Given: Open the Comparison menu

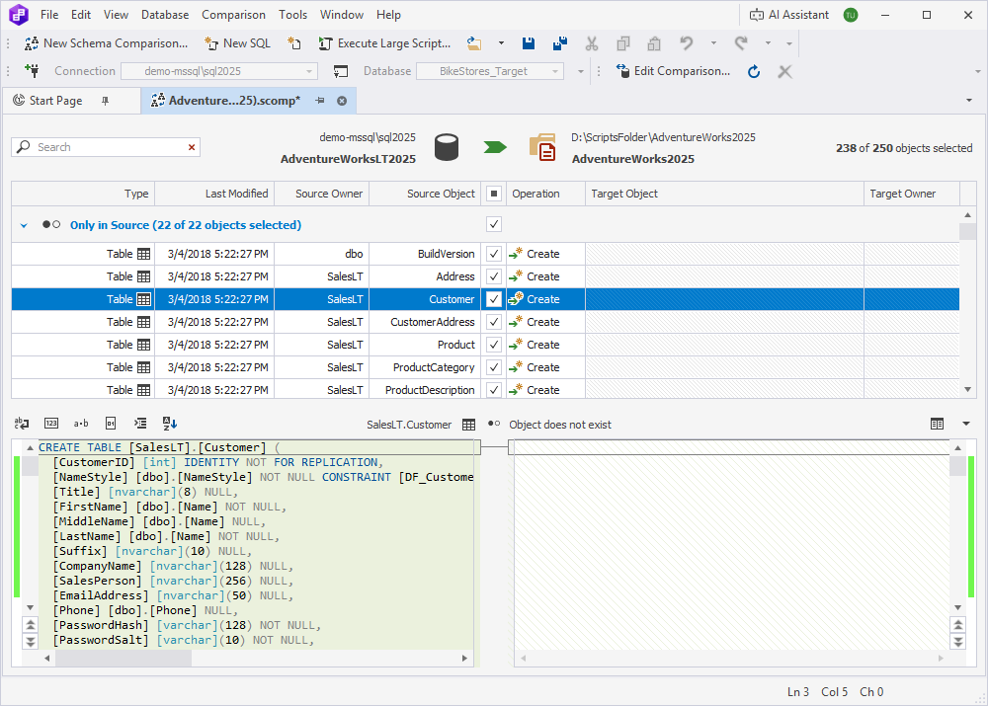Looking at the screenshot, I should (x=233, y=15).
